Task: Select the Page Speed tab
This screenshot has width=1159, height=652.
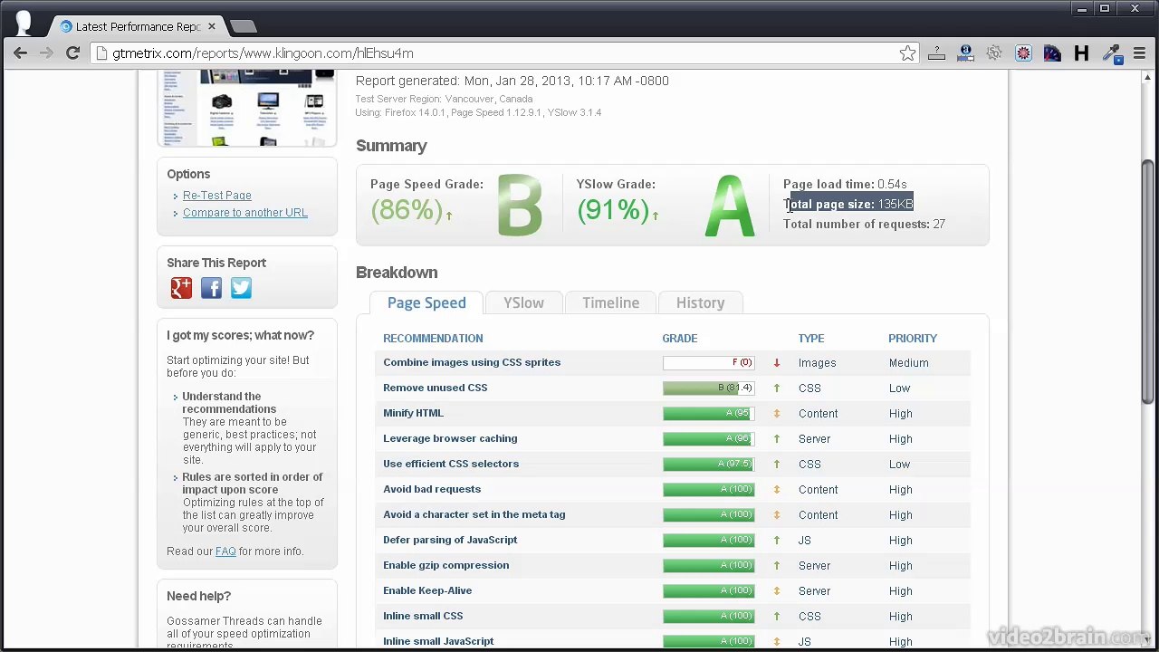Action: click(x=426, y=302)
